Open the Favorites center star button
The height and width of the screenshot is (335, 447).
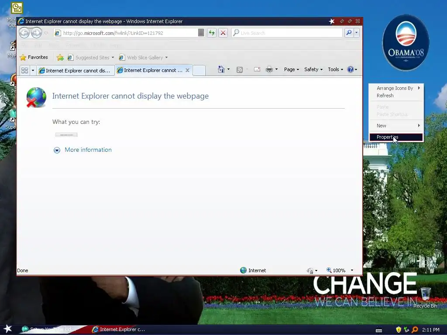tap(34, 57)
